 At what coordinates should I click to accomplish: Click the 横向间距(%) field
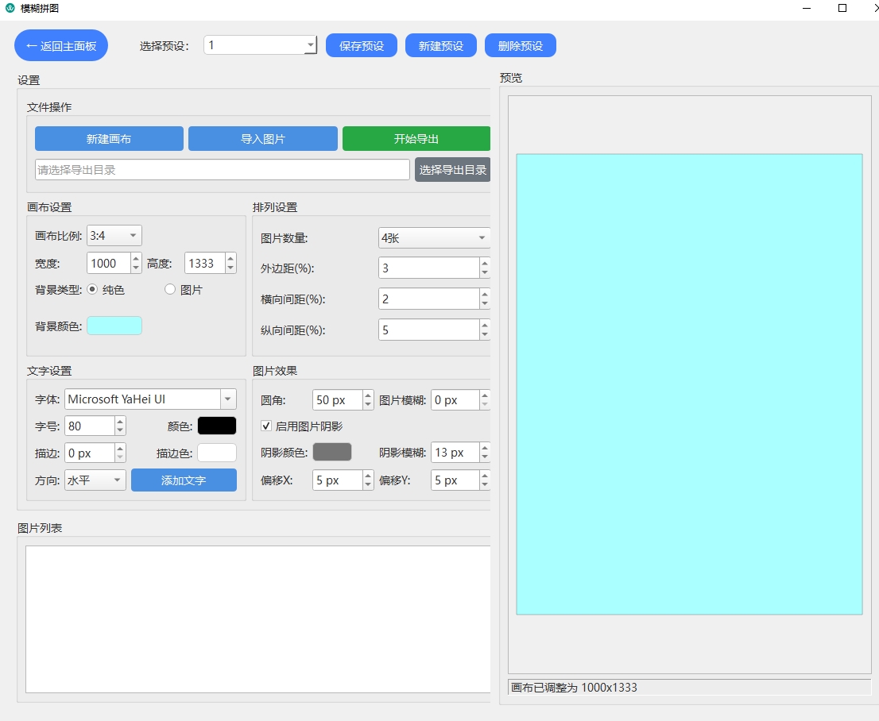point(429,299)
